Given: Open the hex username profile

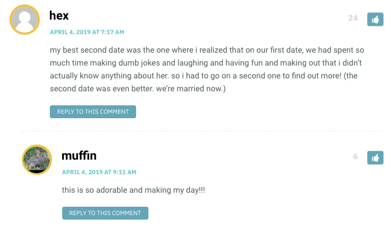Looking at the screenshot, I should [x=59, y=16].
